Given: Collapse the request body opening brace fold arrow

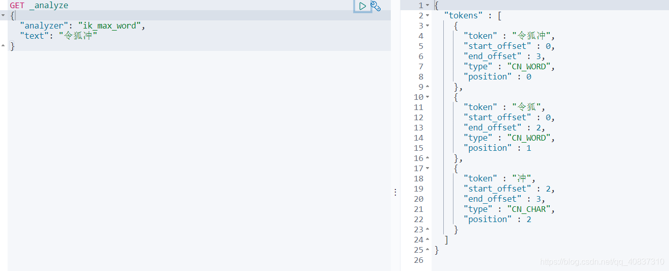Looking at the screenshot, I should point(3,16).
